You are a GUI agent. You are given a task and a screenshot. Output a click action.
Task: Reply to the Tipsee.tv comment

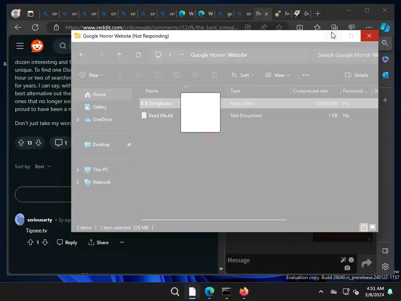click(67, 242)
